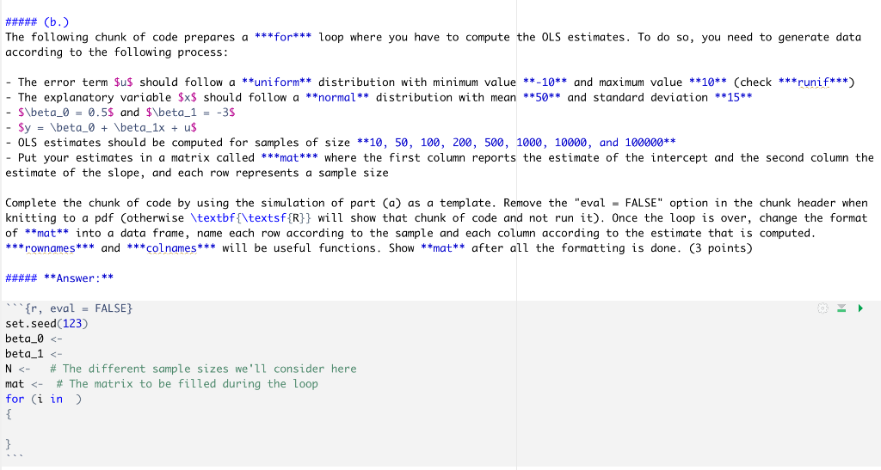Place cursor after 'beta_0 <-'
Image resolution: width=881 pixels, height=470 pixels.
click(x=64, y=339)
